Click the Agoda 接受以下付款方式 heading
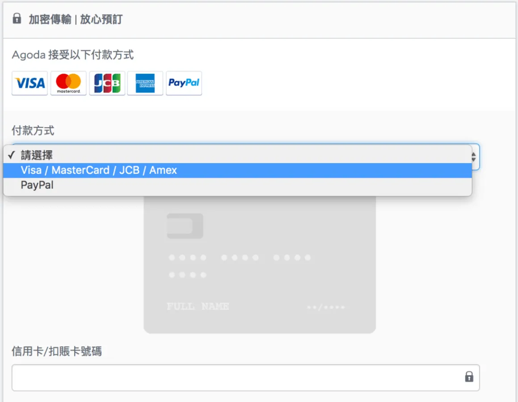This screenshot has height=402, width=518. [x=73, y=55]
